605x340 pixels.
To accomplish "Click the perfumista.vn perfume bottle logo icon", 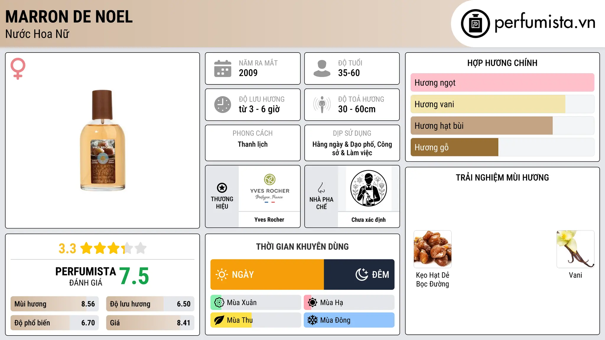I will 475,24.
